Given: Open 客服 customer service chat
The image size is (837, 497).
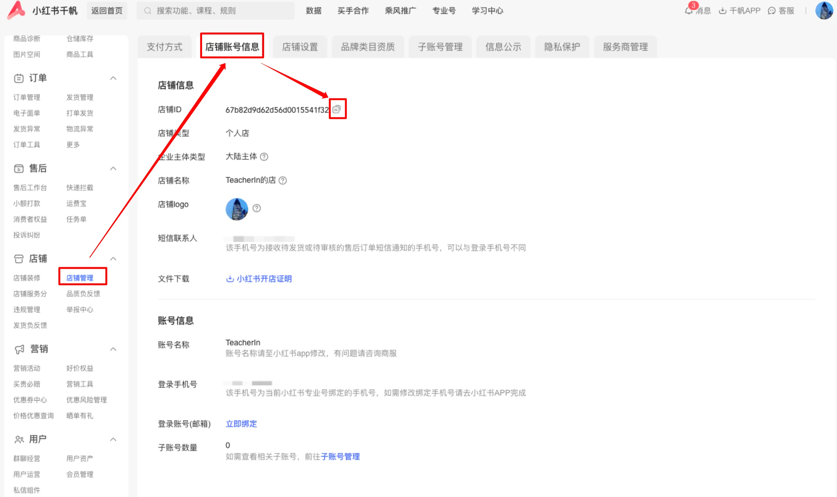Looking at the screenshot, I should 781,11.
